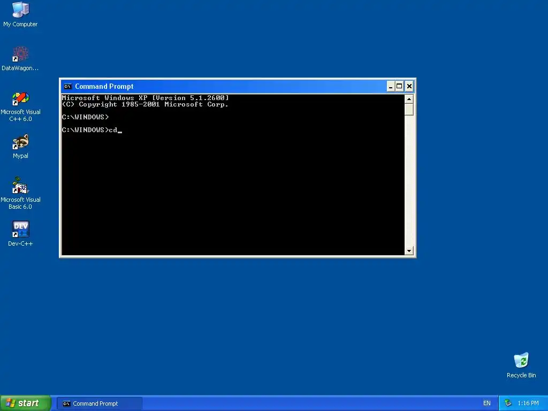Click the 'C:\WINDOWS>cd' command line
The image size is (548, 411).
coord(92,130)
